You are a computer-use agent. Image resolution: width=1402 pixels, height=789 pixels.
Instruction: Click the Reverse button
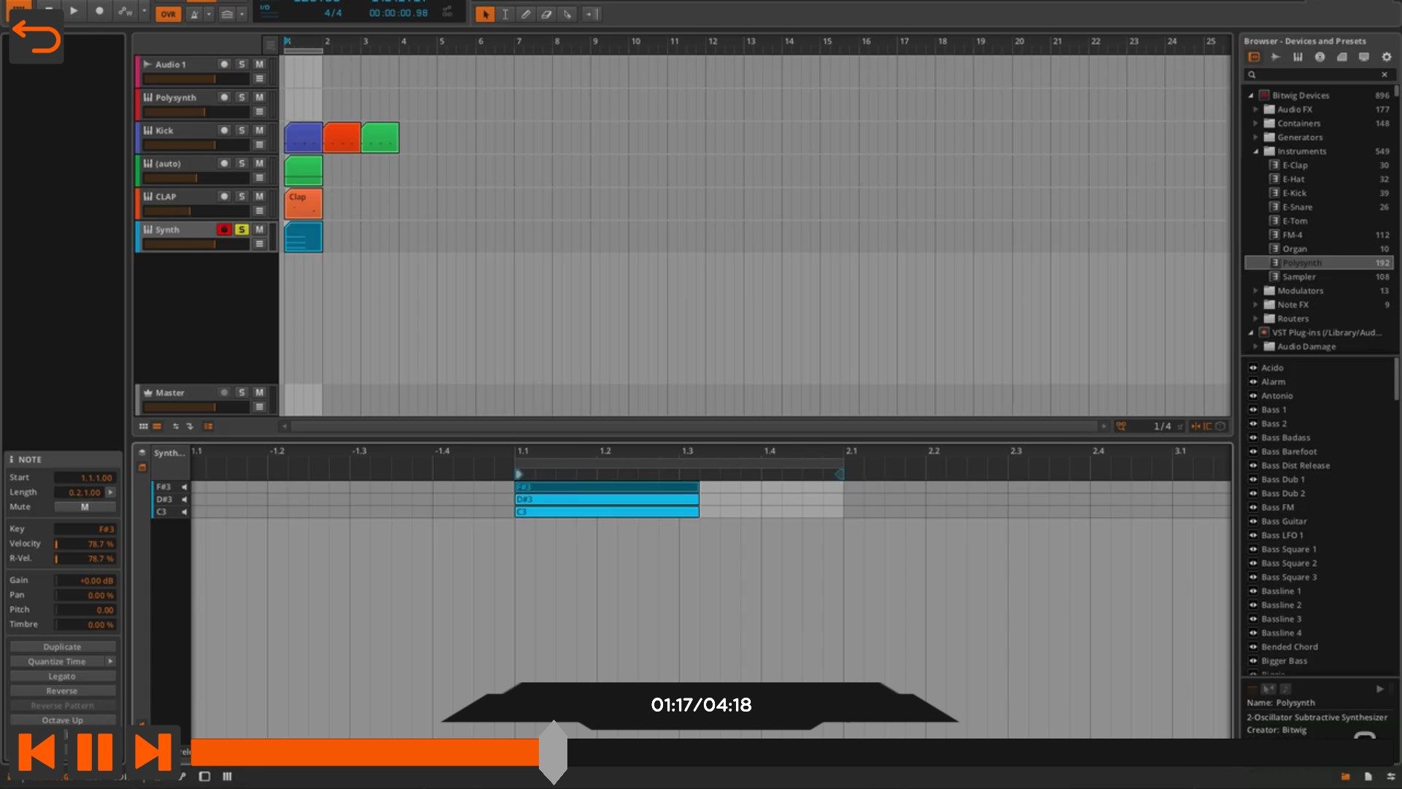click(62, 691)
